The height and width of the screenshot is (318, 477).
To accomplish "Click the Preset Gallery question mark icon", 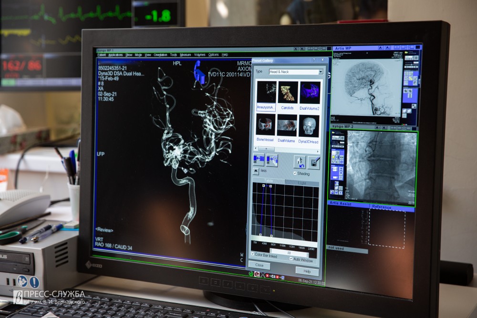I will tap(314, 60).
